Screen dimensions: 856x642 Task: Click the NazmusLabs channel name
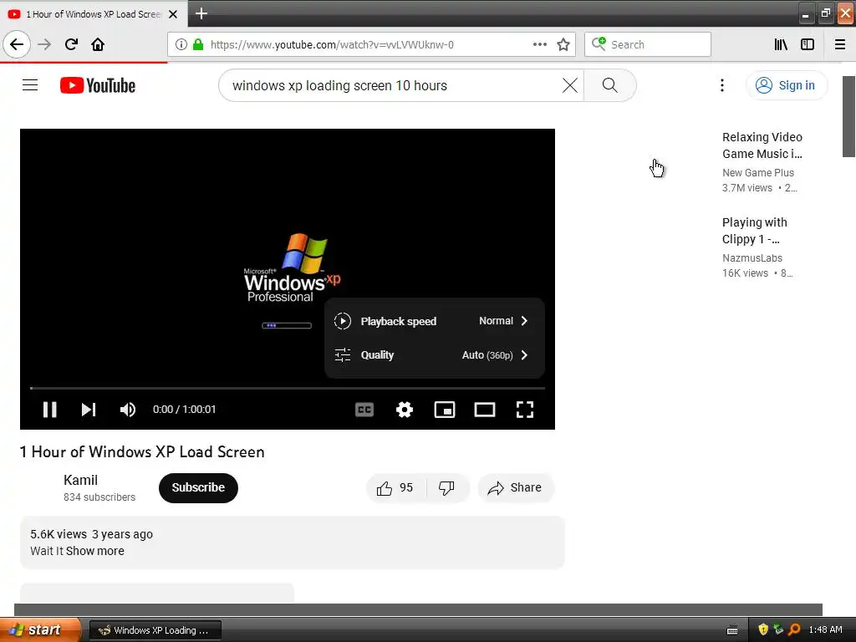[752, 257]
